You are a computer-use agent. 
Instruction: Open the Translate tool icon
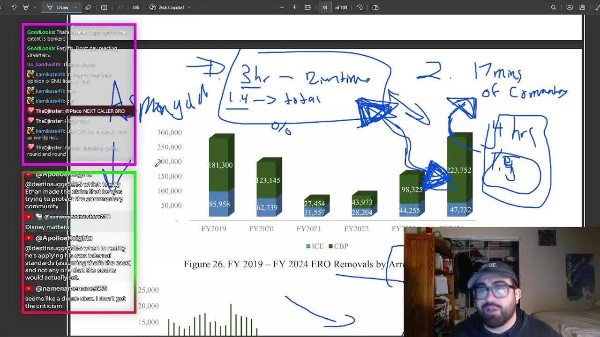point(136,7)
